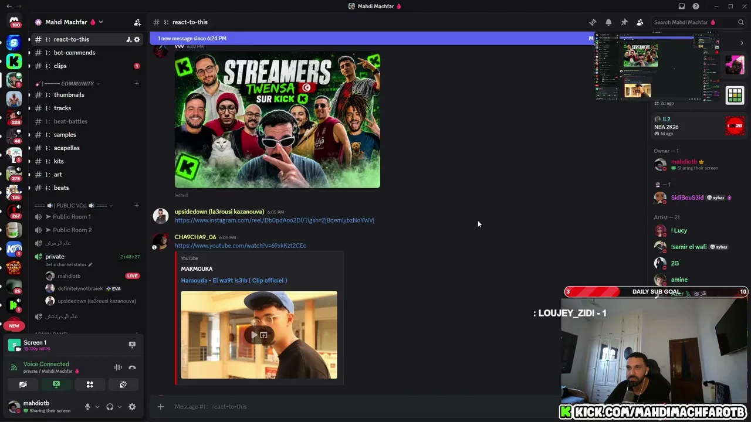Screen dimensions: 751x422
Task: Toggle noise suppression waveform icon
Action: coord(118,367)
